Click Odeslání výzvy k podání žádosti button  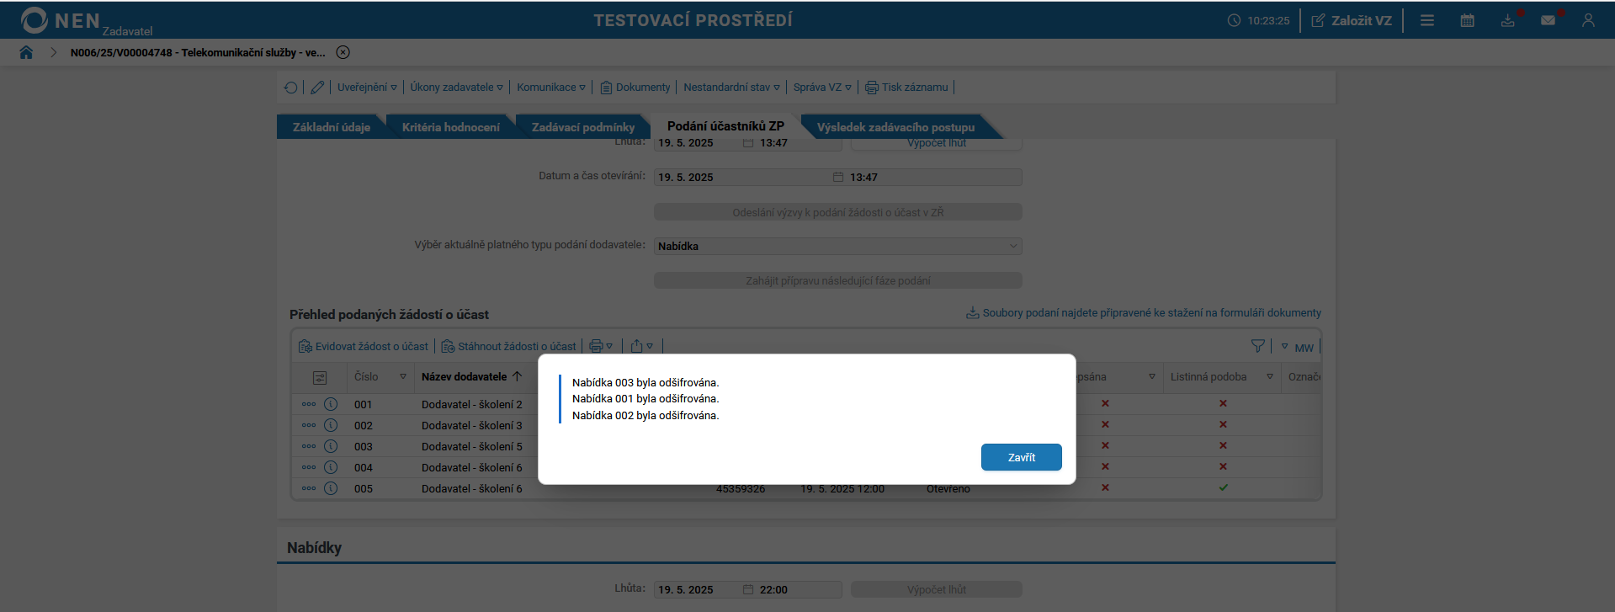(837, 212)
